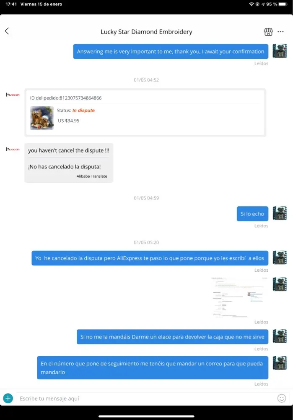Tap the 'Lucky Star Diamond Embroidery' chat title

147,31
